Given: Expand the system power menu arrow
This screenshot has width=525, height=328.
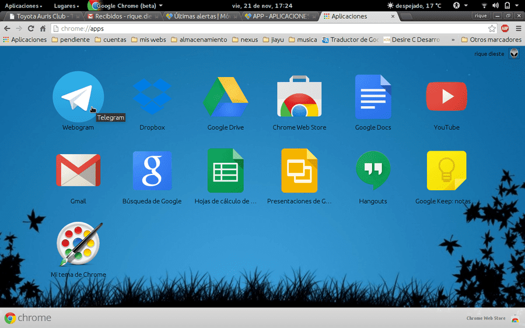Looking at the screenshot, I should pyautogui.click(x=517, y=5).
